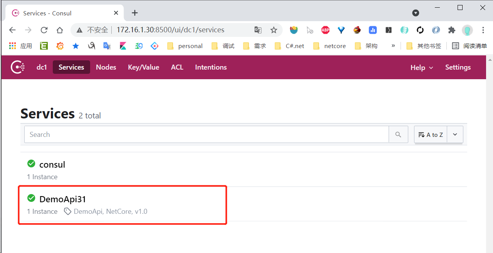Open the A to Z sort dropdown
This screenshot has width=493, height=253.
431,135
